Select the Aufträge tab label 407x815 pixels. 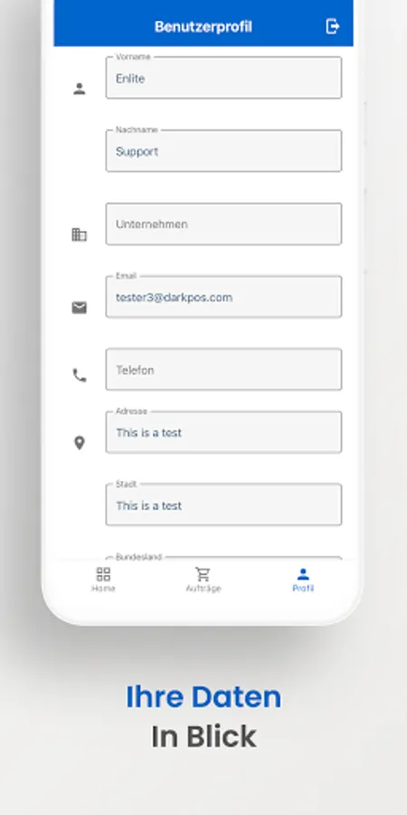click(x=203, y=589)
